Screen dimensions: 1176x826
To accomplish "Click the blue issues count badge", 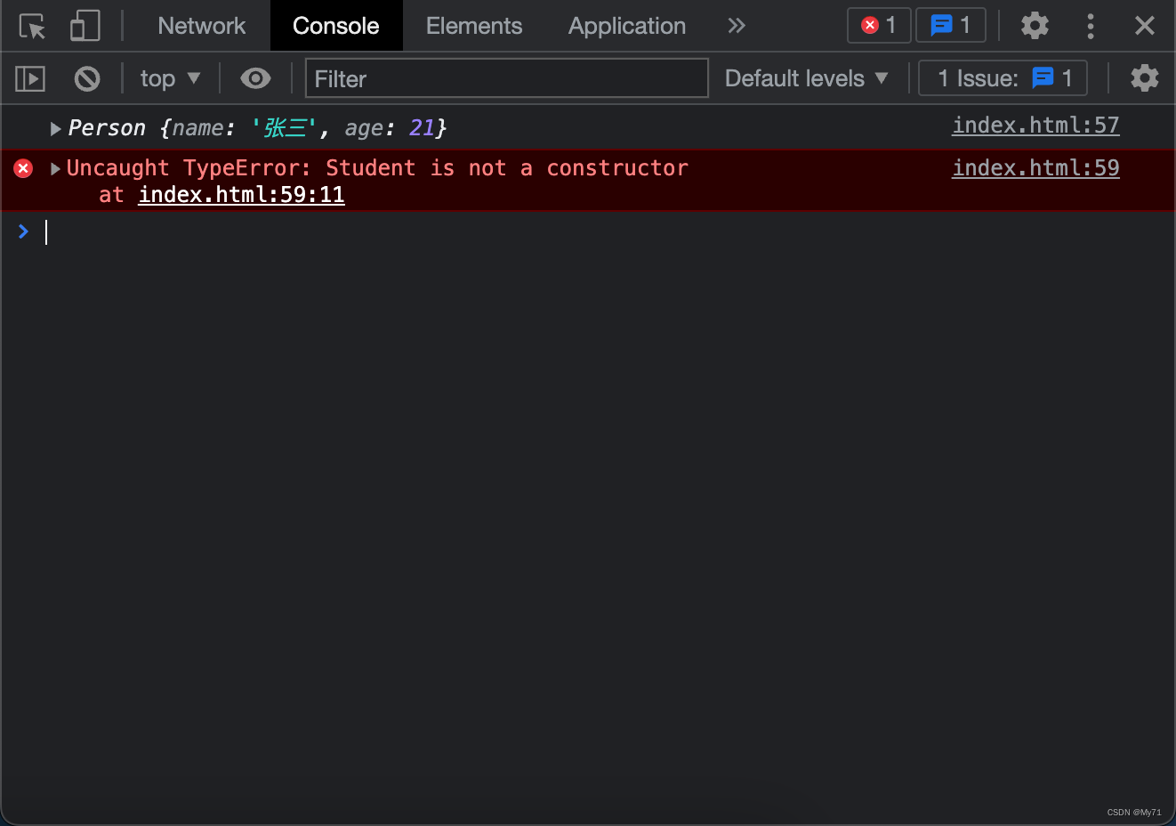I will click(950, 26).
